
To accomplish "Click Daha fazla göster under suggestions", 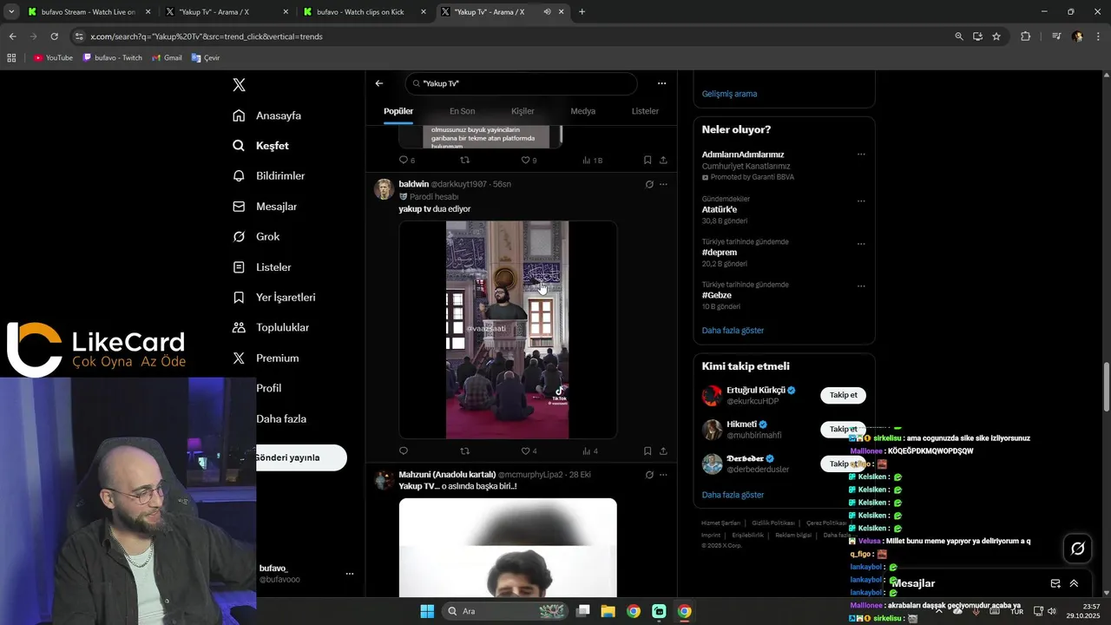I will (x=733, y=495).
